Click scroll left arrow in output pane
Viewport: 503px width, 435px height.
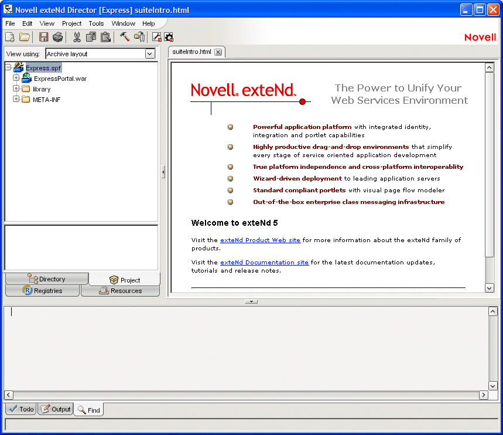pyautogui.click(x=9, y=395)
